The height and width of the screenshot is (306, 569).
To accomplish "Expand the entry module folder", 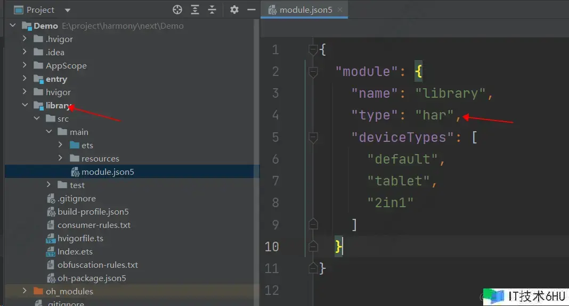I will 25,79.
